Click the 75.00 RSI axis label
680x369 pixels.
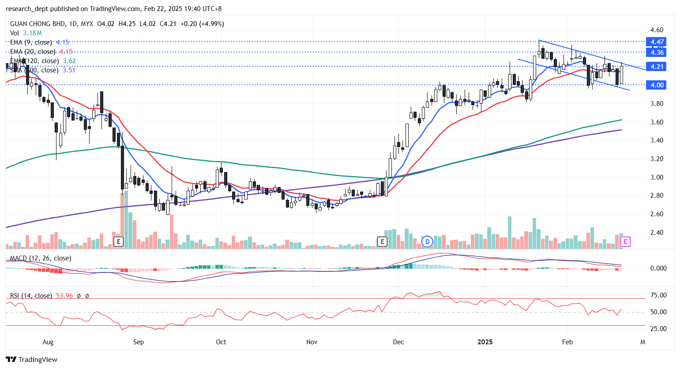[x=658, y=295]
